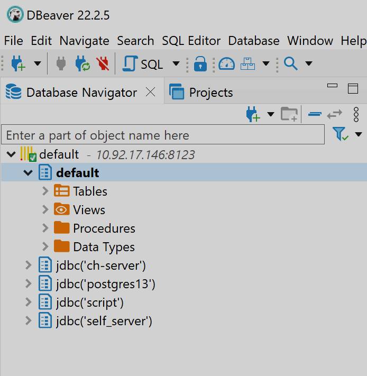Image resolution: width=367 pixels, height=376 pixels.
Task: Click the Procedures orange folder icon
Action: coord(61,227)
